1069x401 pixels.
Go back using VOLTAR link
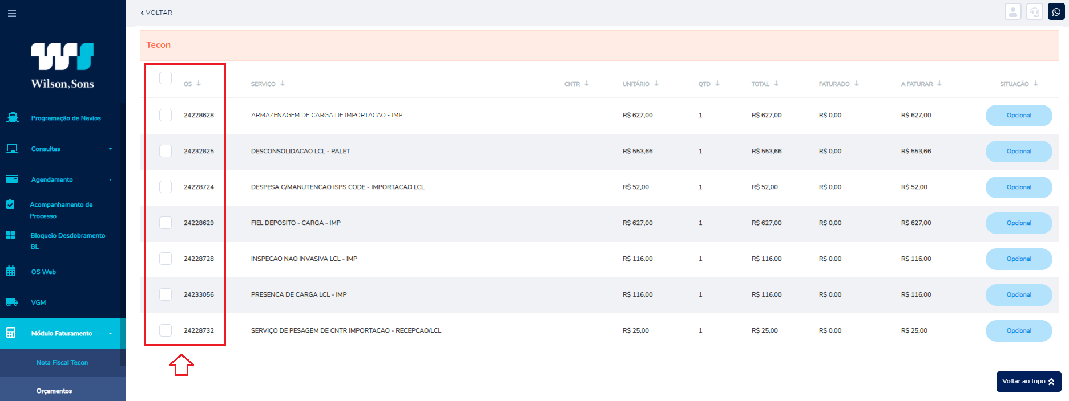click(x=156, y=13)
